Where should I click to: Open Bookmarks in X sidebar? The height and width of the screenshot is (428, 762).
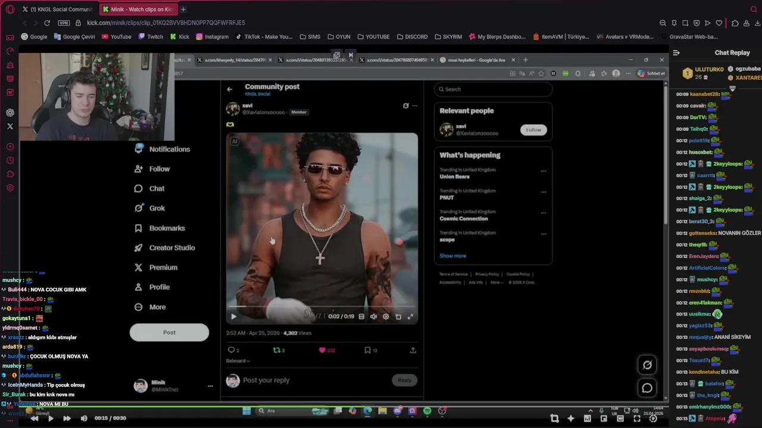click(160, 228)
